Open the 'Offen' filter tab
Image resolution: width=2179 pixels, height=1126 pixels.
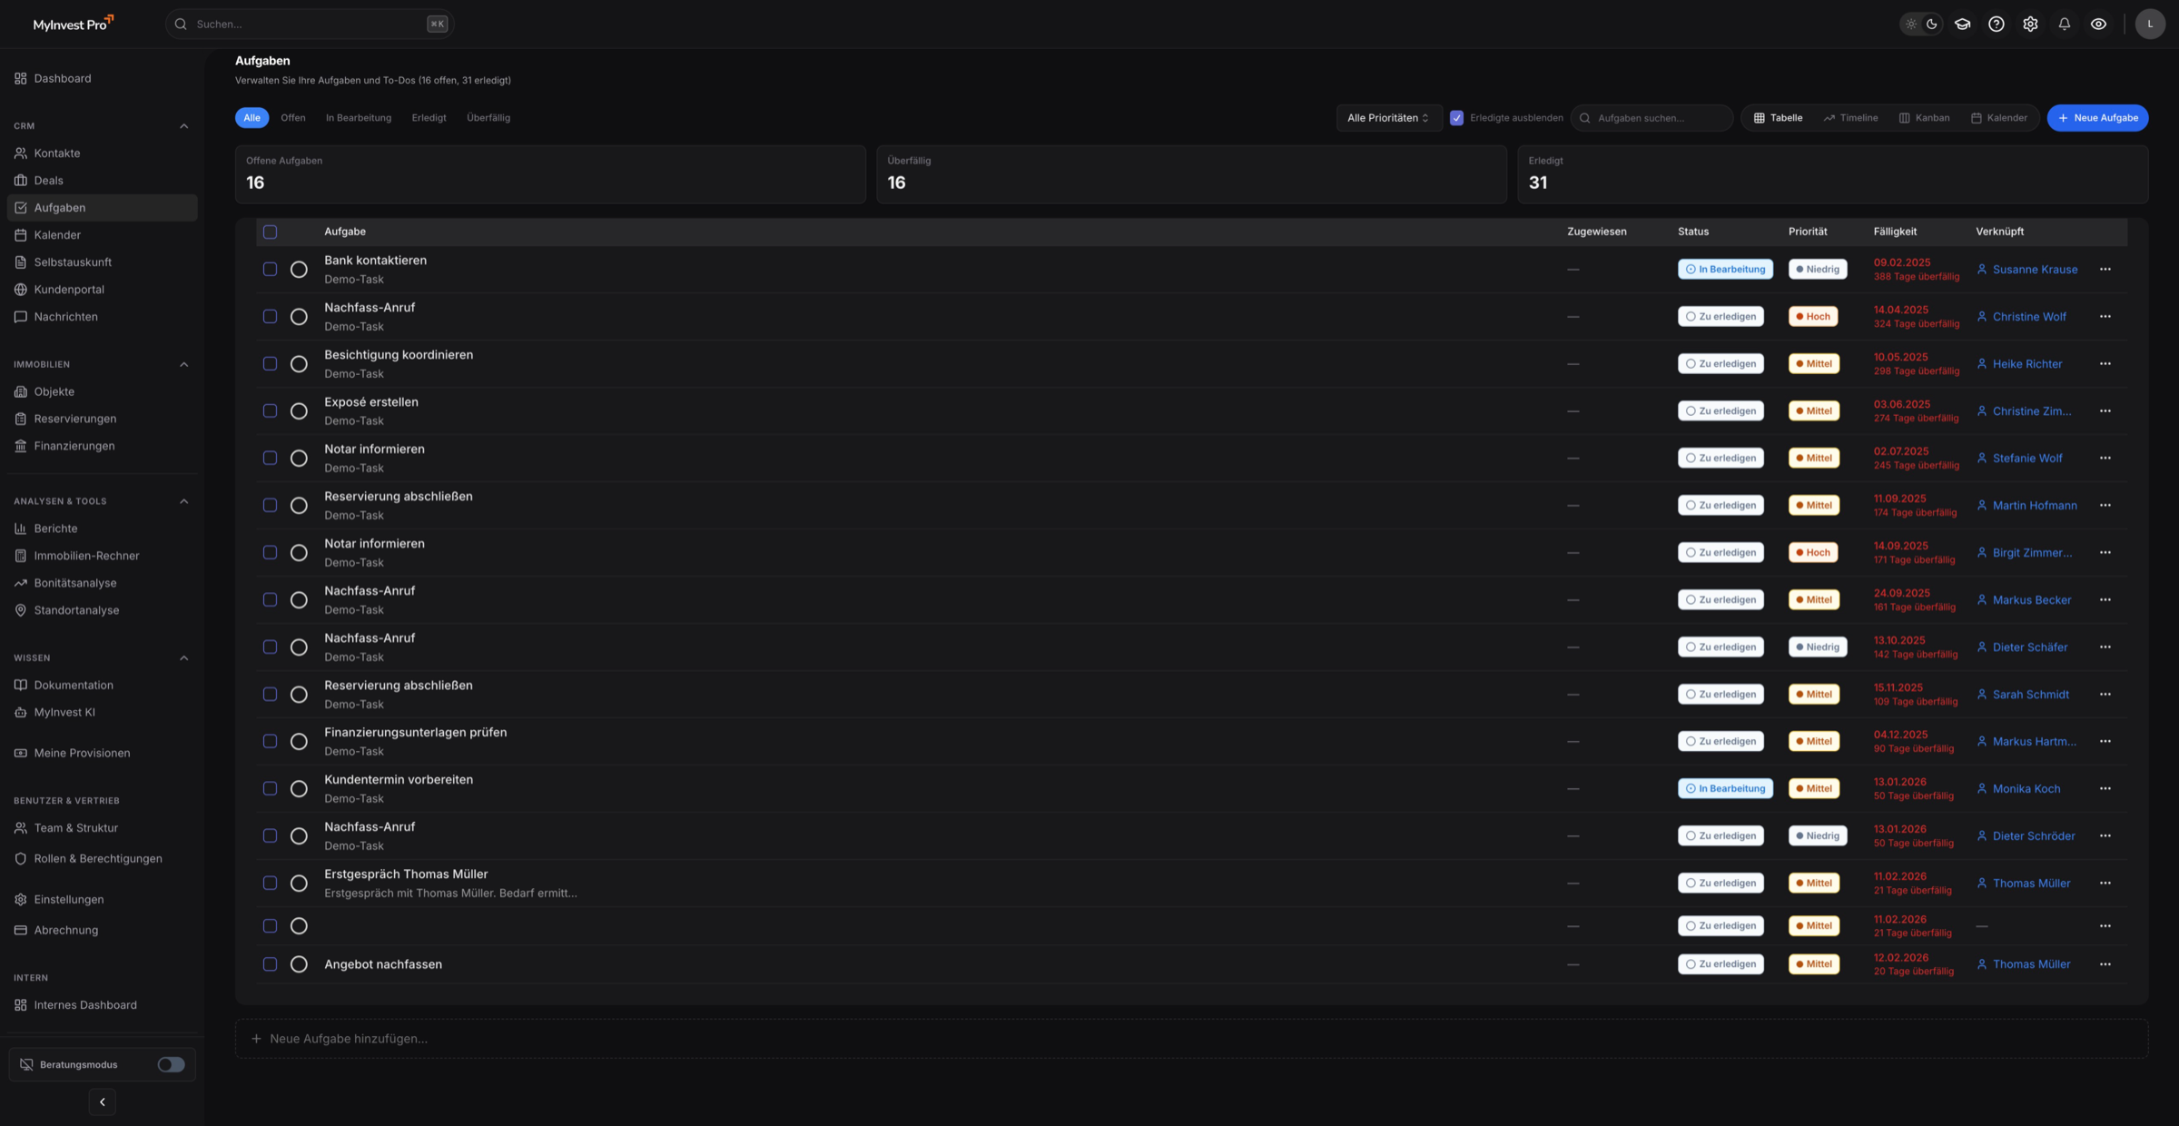click(293, 117)
